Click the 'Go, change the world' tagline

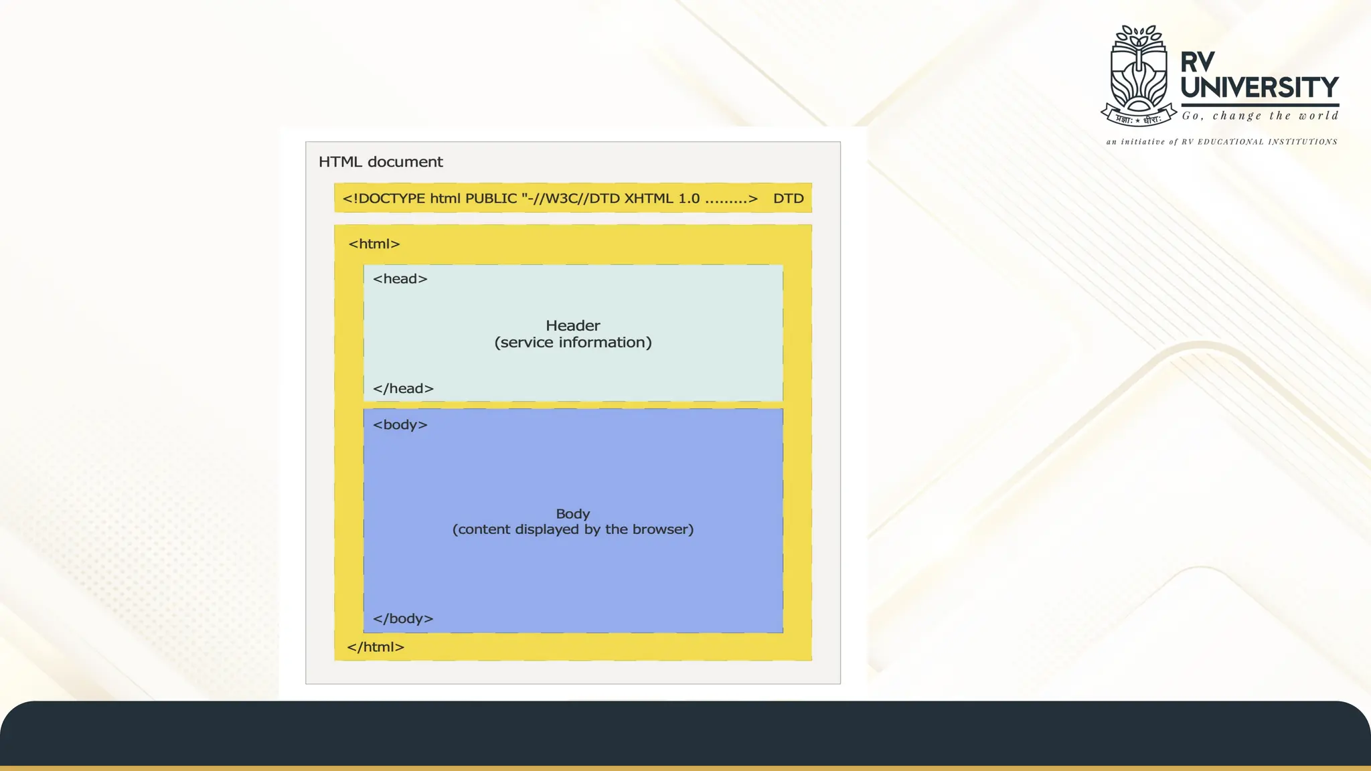coord(1260,116)
